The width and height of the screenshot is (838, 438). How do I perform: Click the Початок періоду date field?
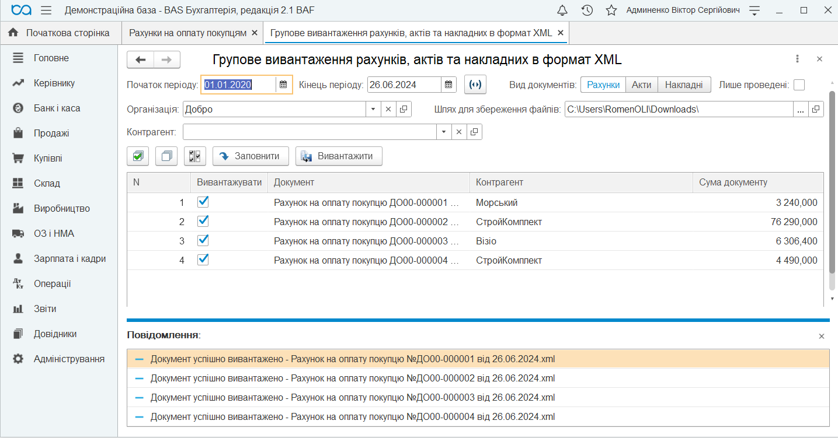pyautogui.click(x=238, y=85)
